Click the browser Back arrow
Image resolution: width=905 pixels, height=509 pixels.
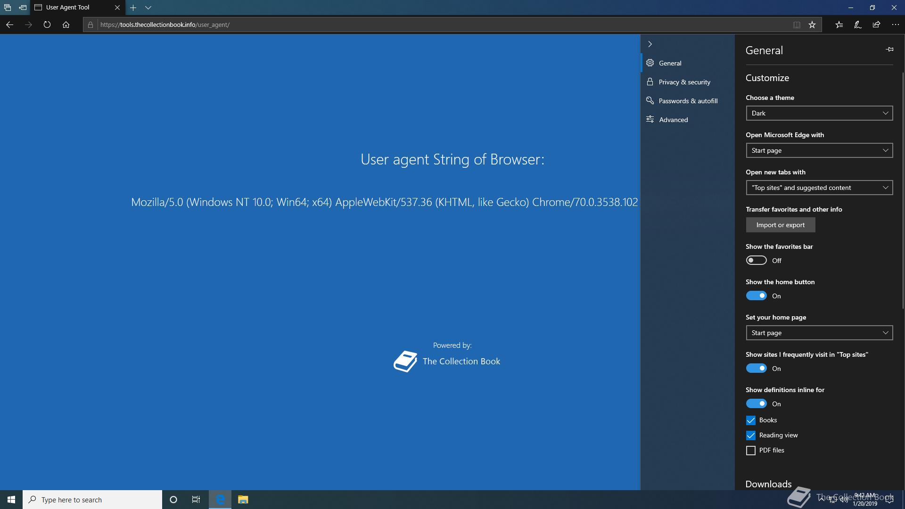coord(9,25)
